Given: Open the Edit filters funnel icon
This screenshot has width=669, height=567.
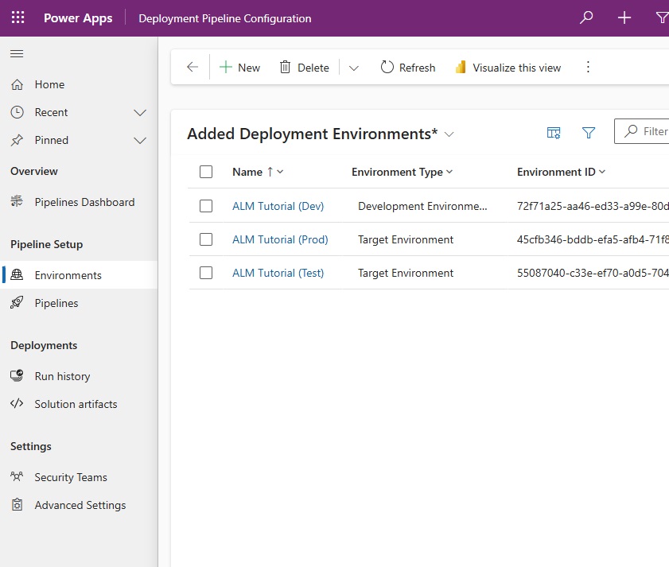Looking at the screenshot, I should tap(589, 133).
